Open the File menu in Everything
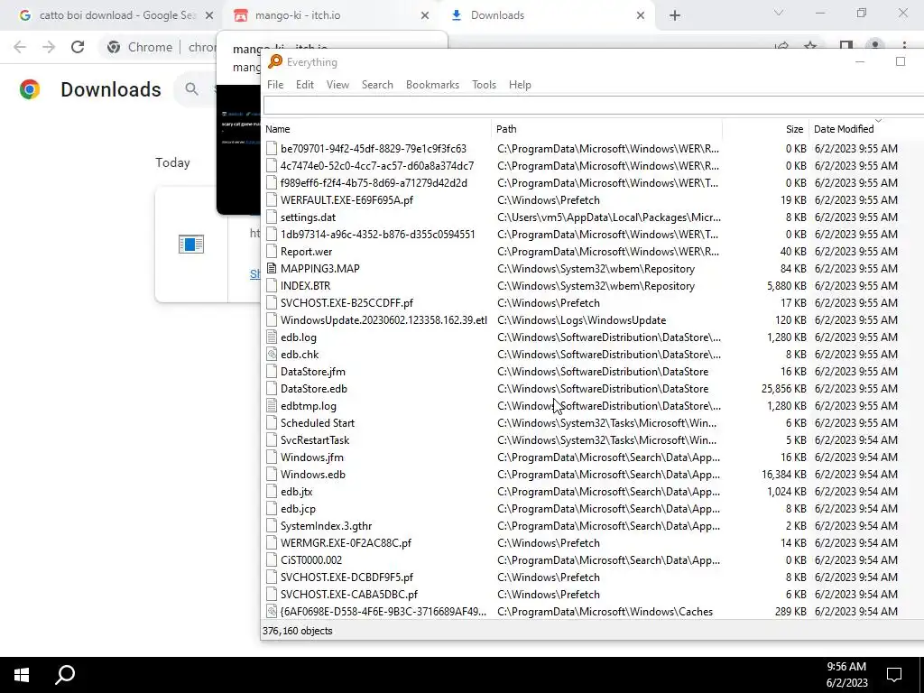 click(x=275, y=84)
